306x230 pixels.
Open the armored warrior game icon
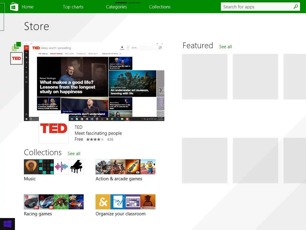tap(118, 167)
